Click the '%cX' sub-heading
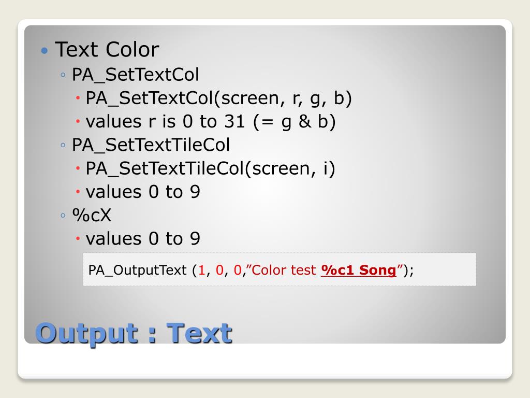Screen dimensions: 530x398 [x=92, y=215]
